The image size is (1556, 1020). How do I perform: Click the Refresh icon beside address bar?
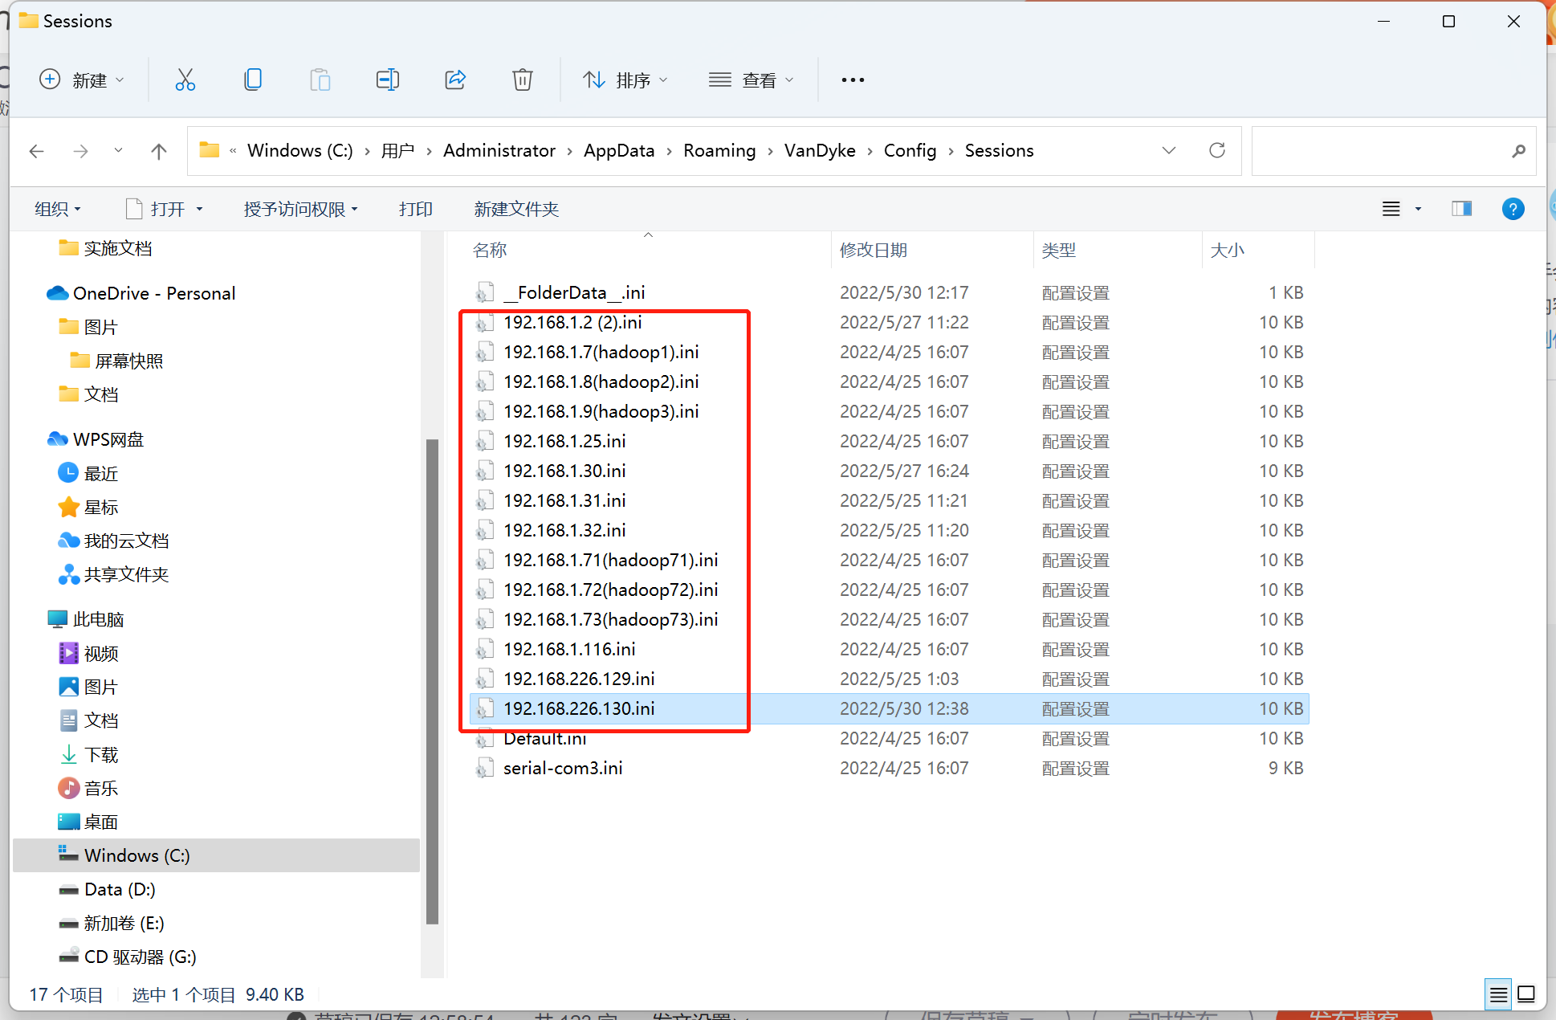click(x=1217, y=150)
